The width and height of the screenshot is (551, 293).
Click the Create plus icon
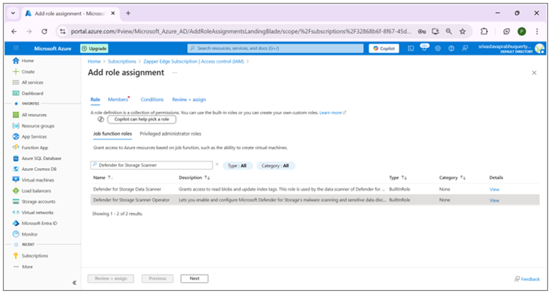click(16, 71)
